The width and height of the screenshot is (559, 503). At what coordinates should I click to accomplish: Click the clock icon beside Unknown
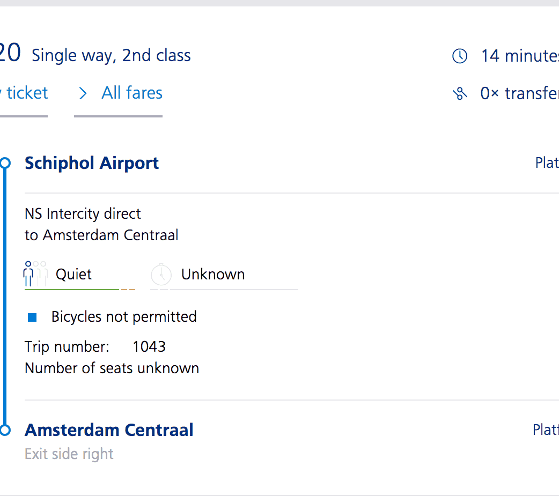161,275
